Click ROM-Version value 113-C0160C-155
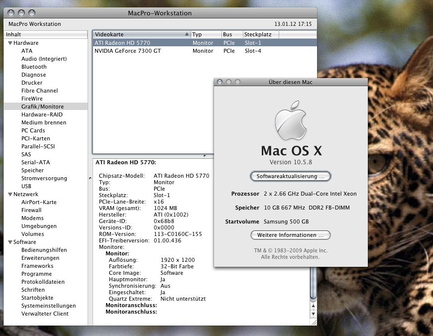Viewport: 433px width, 336px height. tap(178, 234)
